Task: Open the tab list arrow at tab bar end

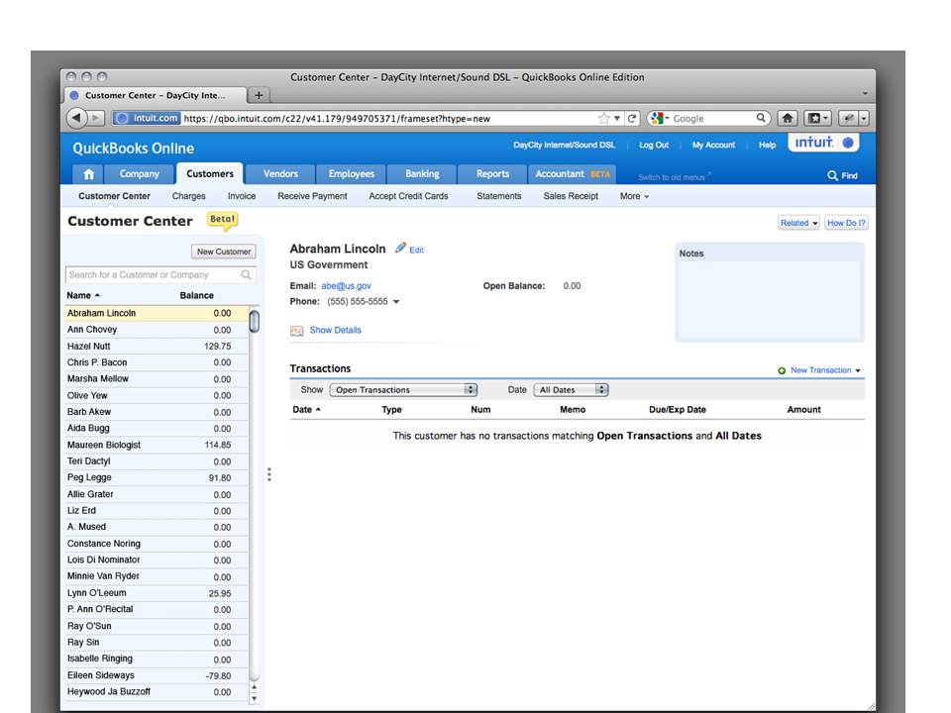Action: 865,94
